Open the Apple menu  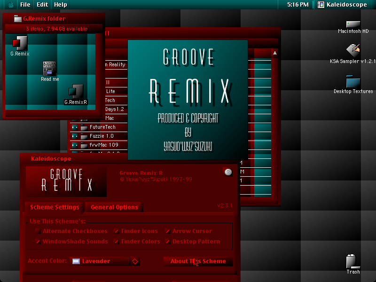tap(10, 5)
